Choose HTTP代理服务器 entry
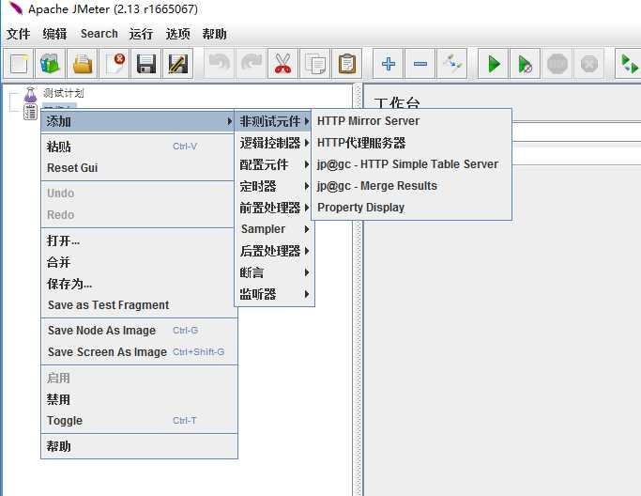Screen dimensions: 641x496 pyautogui.click(x=412, y=143)
